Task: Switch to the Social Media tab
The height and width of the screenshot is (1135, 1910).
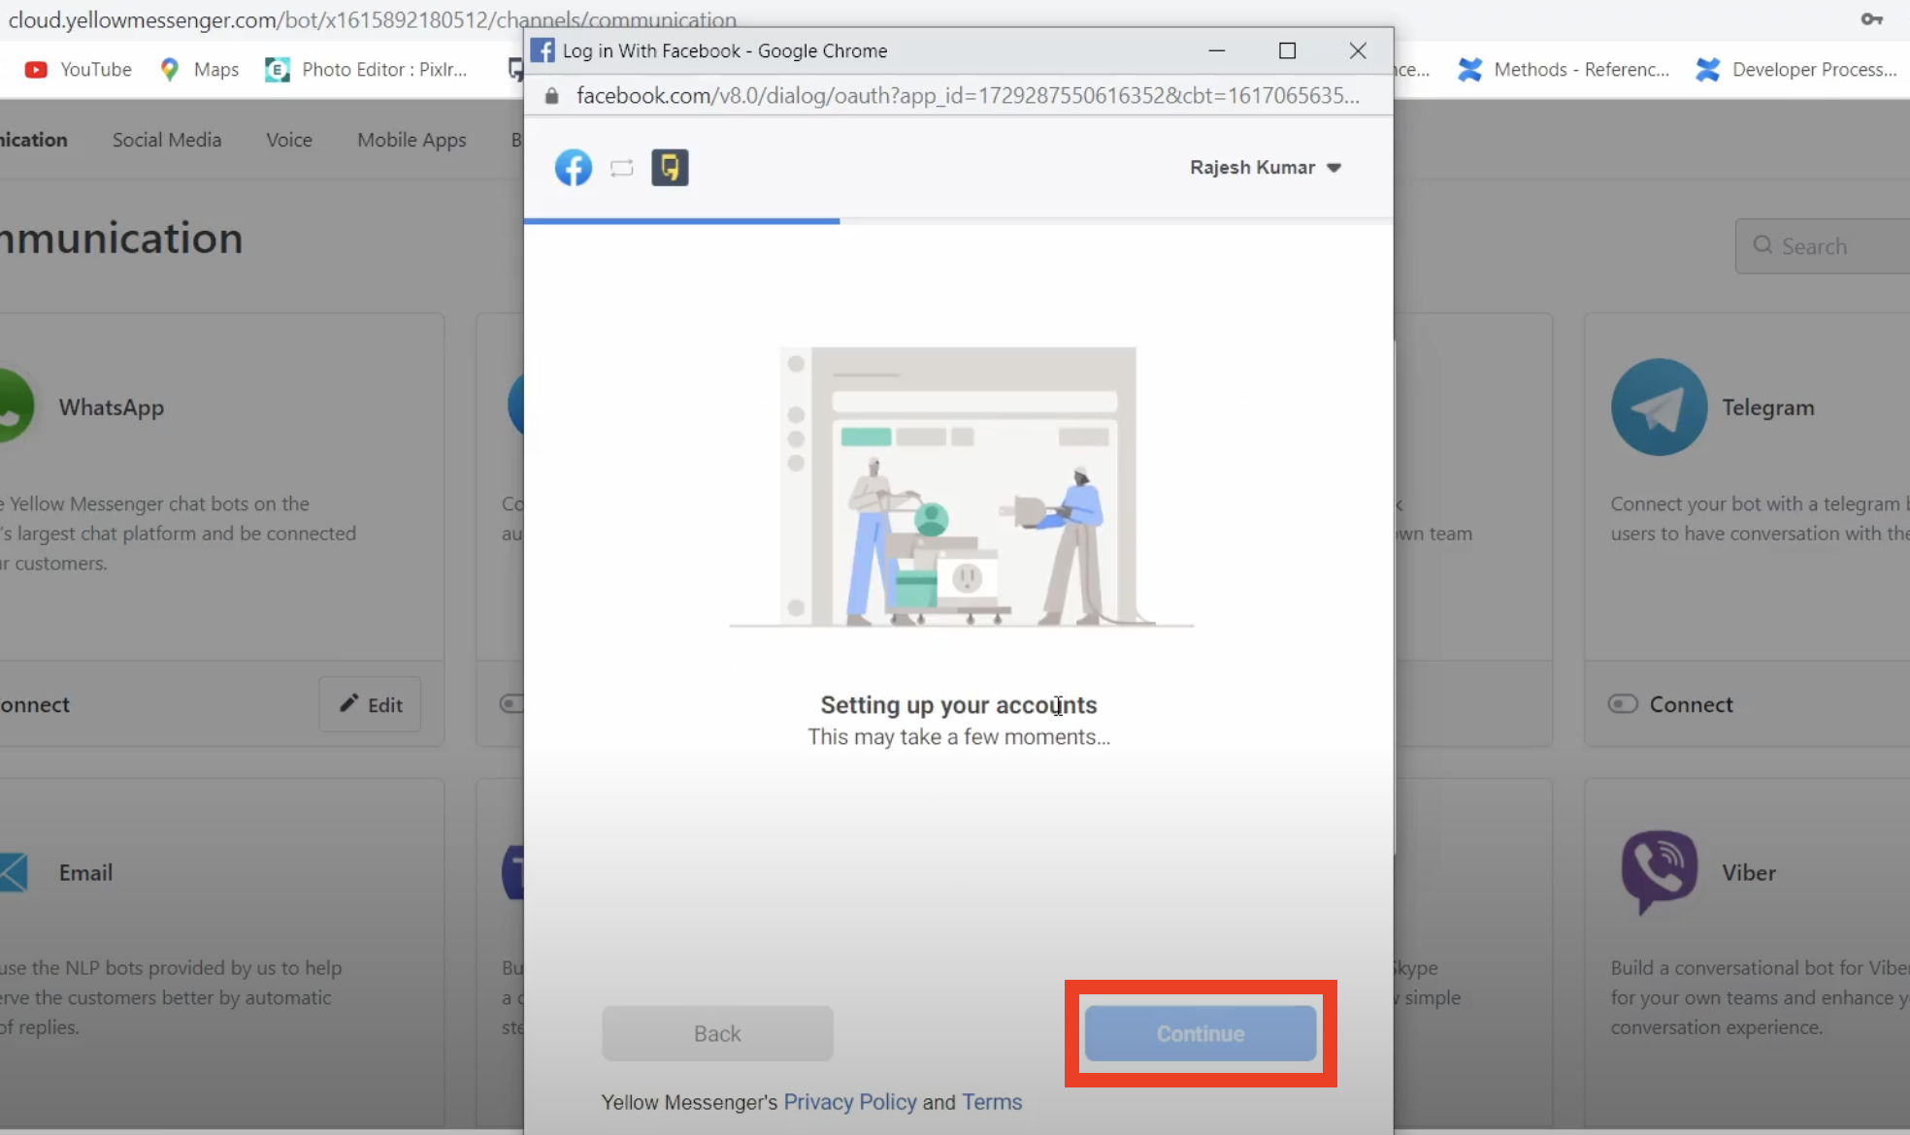Action: coord(167,140)
